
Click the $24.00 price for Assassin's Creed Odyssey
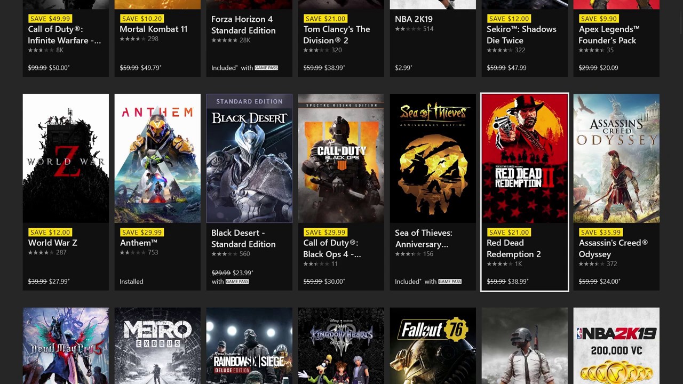[610, 282]
